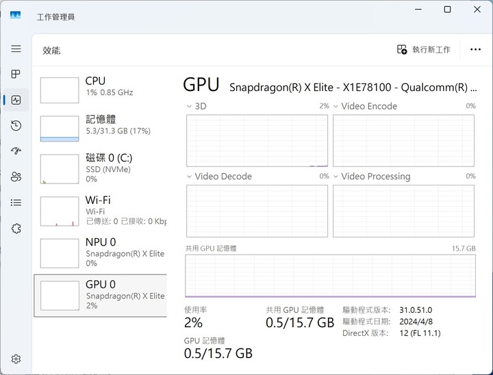Open the Services page puzzle icon
The width and height of the screenshot is (493, 375).
(x=16, y=229)
